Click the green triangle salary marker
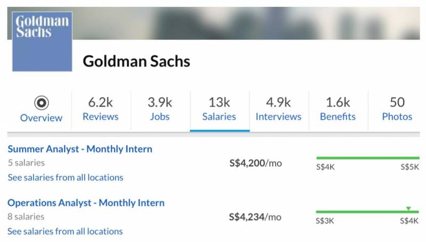426x242 pixels. pos(408,208)
